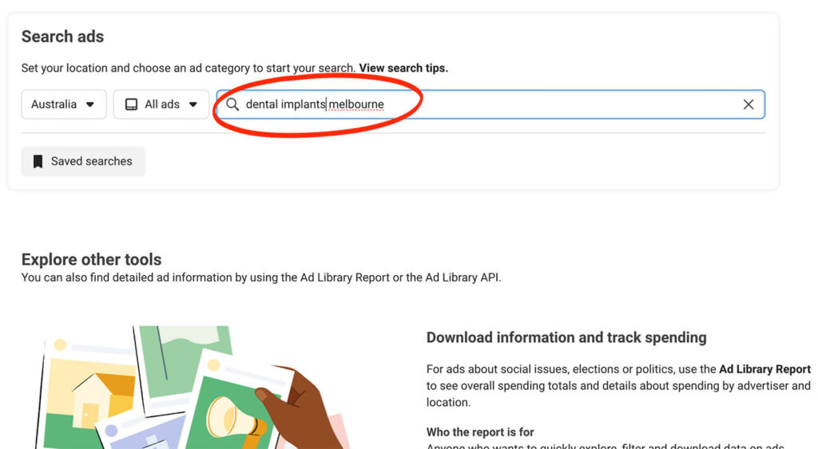Click the Download information and track spending heading
Screen dimensions: 818x449
(566, 337)
